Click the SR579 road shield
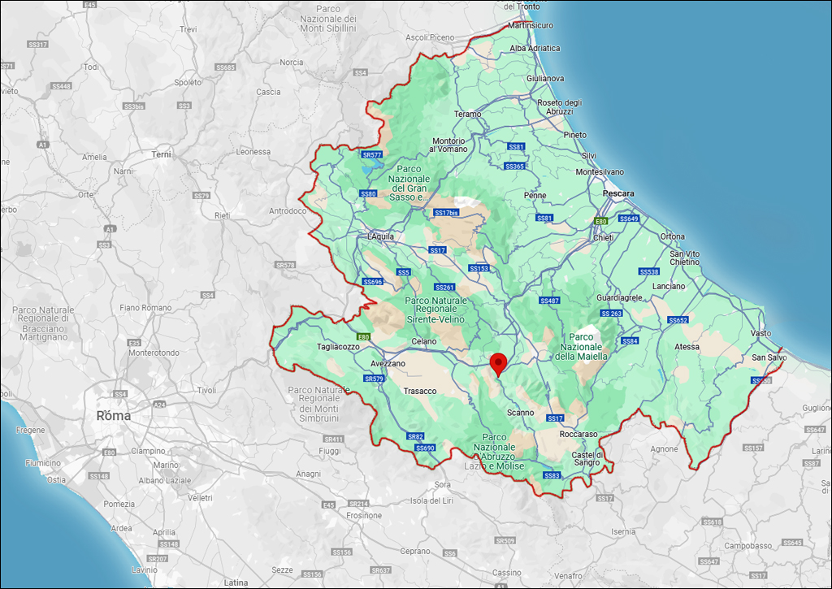 (x=374, y=379)
